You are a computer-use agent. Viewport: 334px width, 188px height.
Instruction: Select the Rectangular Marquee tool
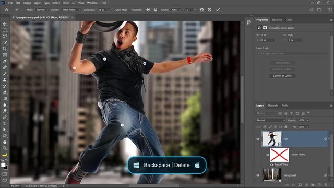pos(5,30)
